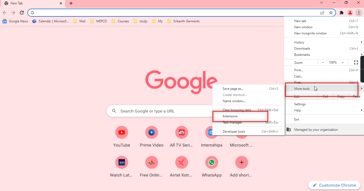Open the Watch Lat... shortcut
This screenshot has height=191, width=364.
(x=122, y=166)
